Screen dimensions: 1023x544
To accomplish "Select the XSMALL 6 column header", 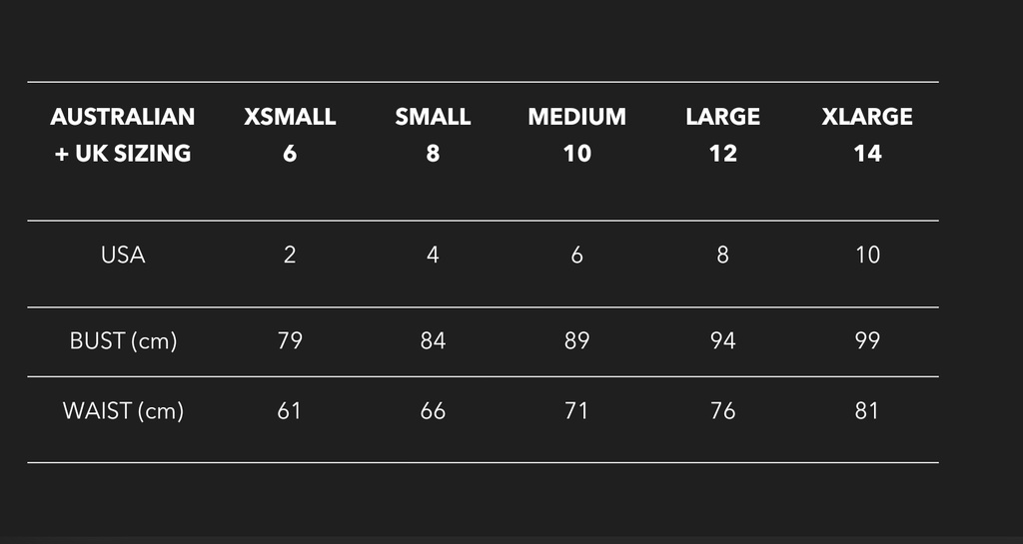I will coord(290,135).
